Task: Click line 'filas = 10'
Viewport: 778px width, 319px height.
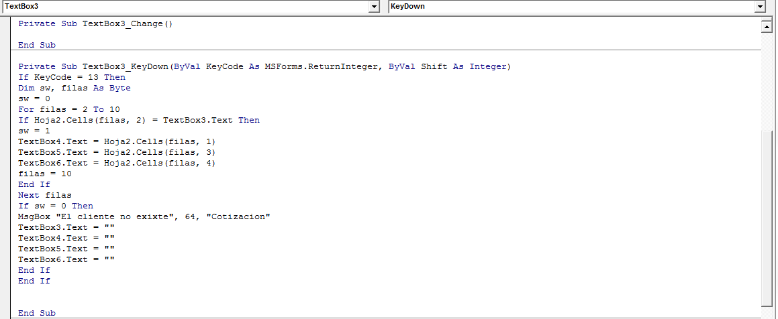Action: [x=45, y=174]
